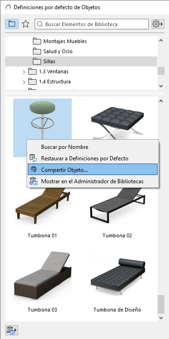Show favorites with the star icon
Image resolution: width=169 pixels, height=339 pixels.
(26, 24)
